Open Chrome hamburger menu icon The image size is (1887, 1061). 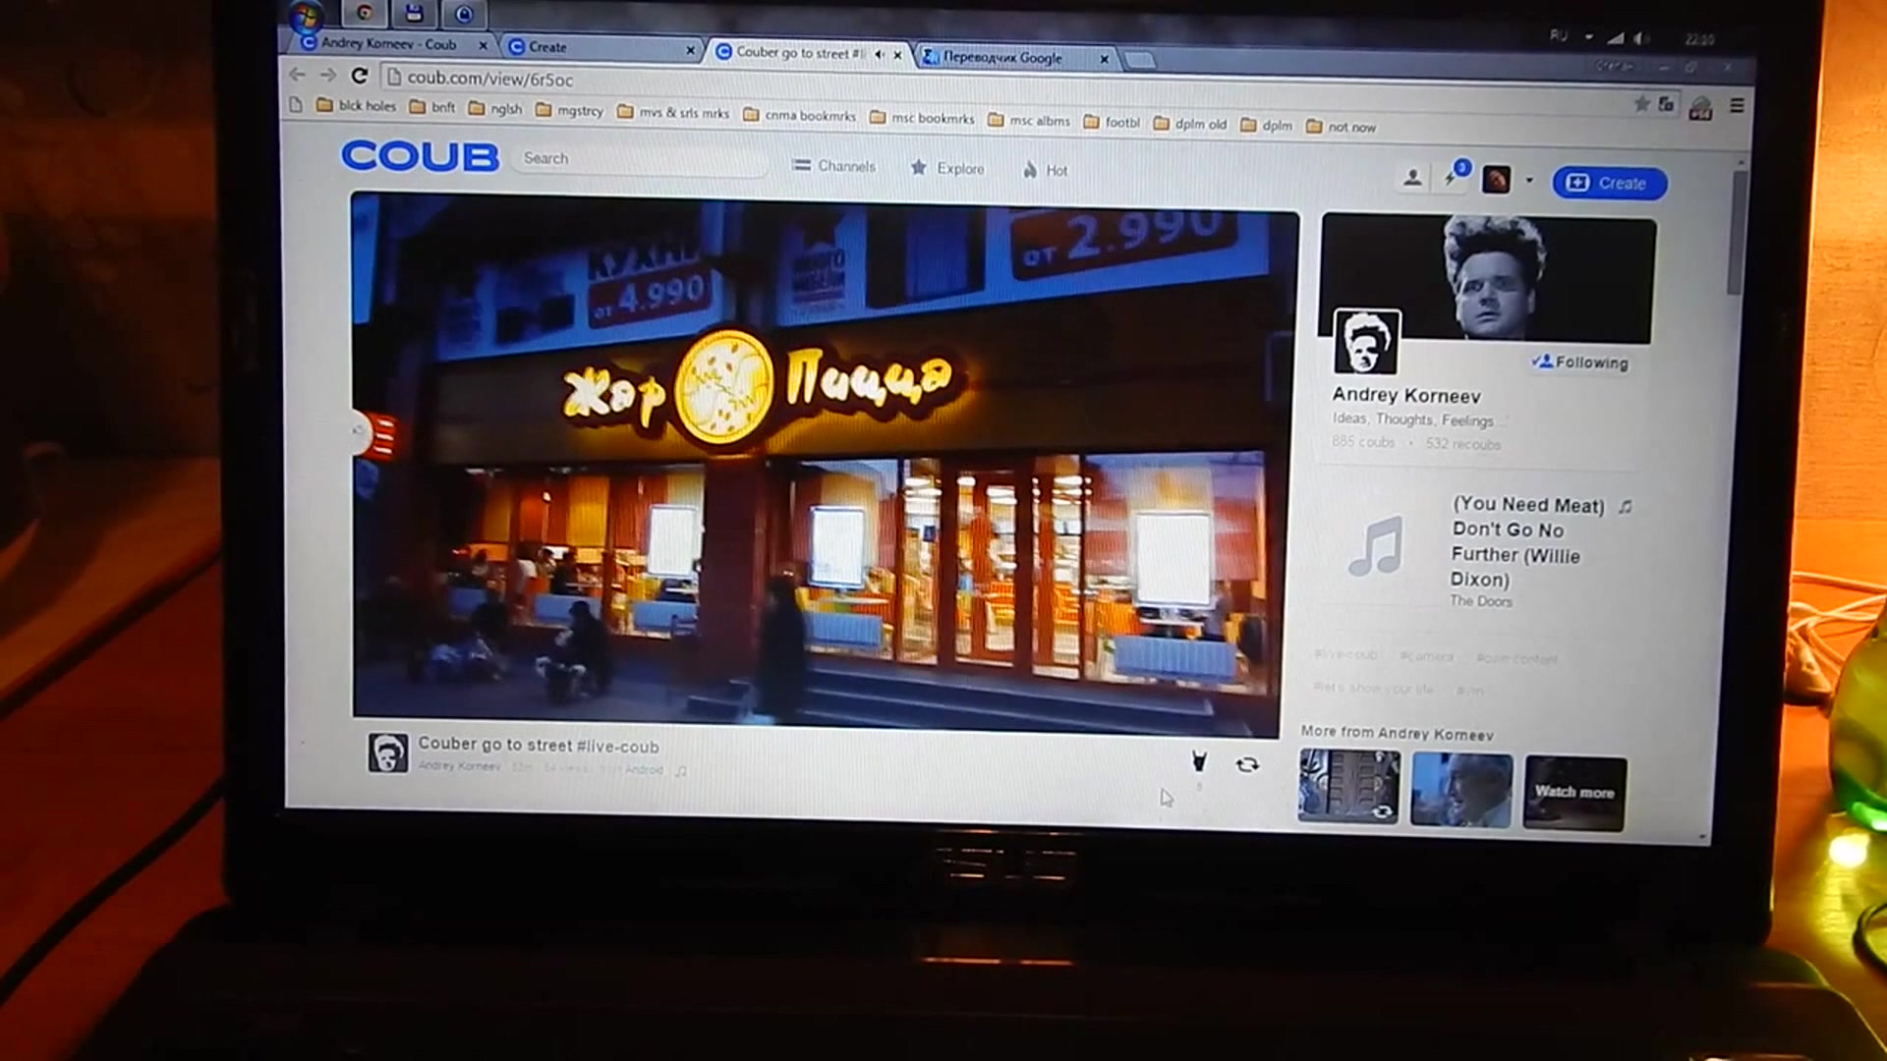[x=1737, y=105]
